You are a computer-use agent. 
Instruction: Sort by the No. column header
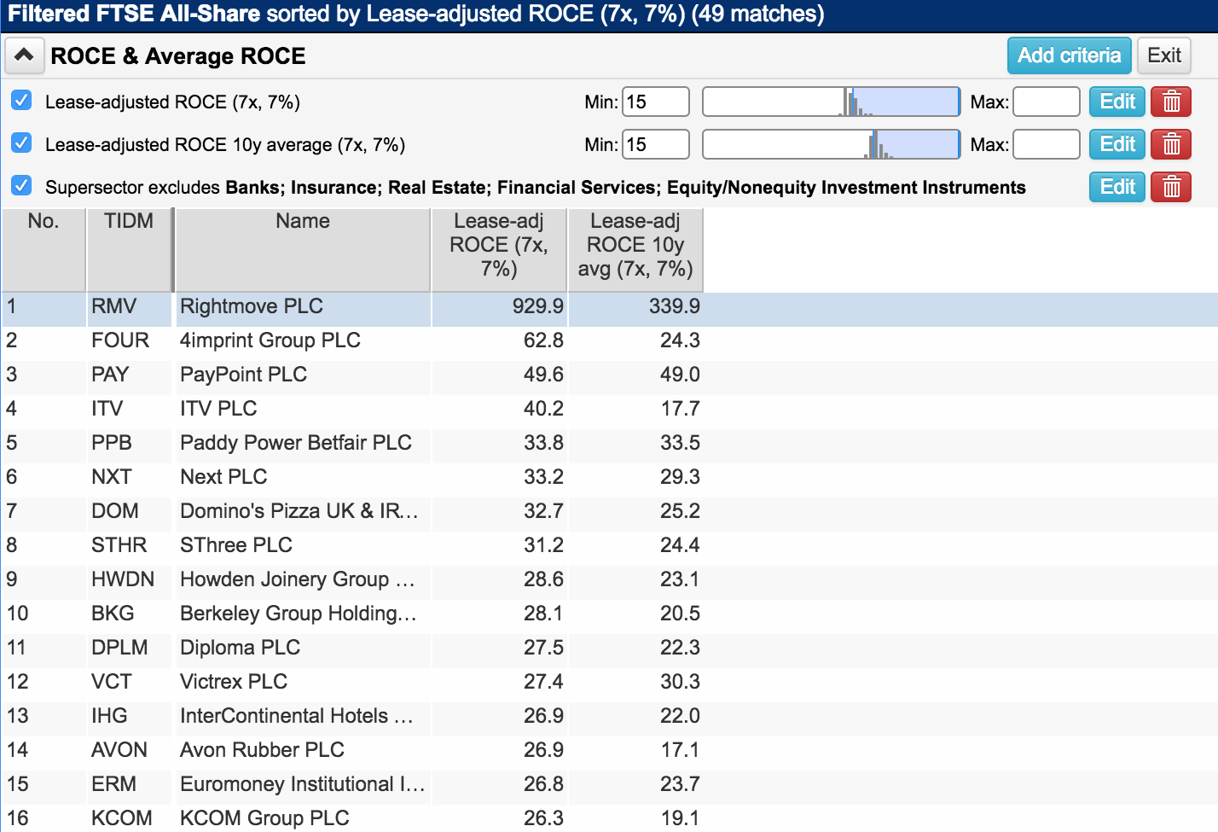pyautogui.click(x=43, y=249)
